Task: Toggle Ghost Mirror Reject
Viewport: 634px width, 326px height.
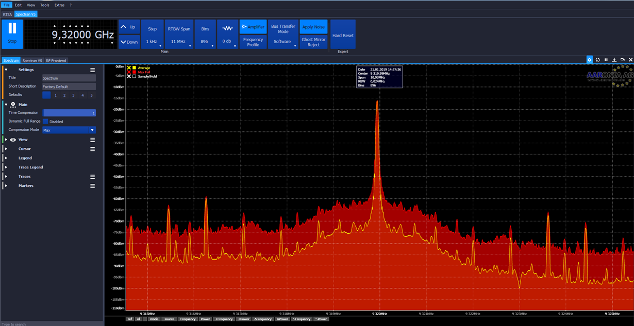Action: tap(313, 42)
